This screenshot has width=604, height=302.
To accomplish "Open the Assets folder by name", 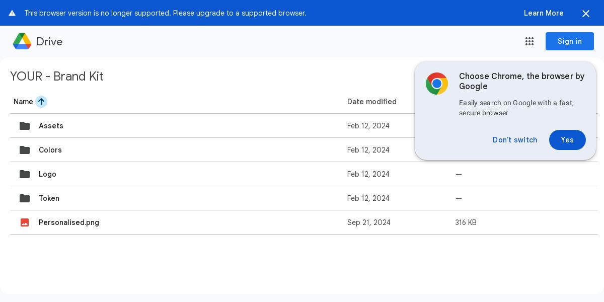I will (x=51, y=126).
